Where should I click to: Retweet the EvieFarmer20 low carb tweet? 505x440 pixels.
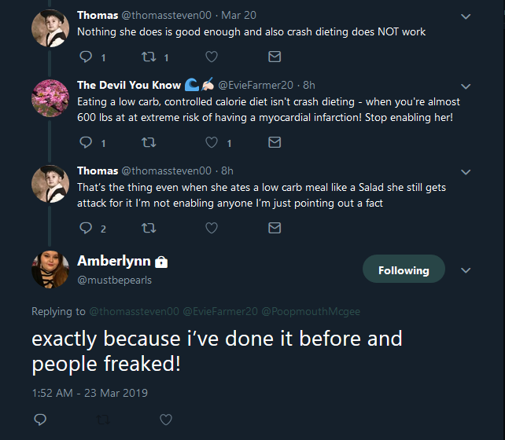[149, 142]
